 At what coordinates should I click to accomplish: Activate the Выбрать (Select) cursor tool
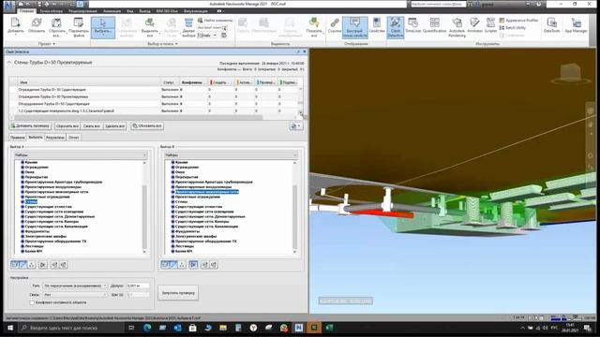102,27
